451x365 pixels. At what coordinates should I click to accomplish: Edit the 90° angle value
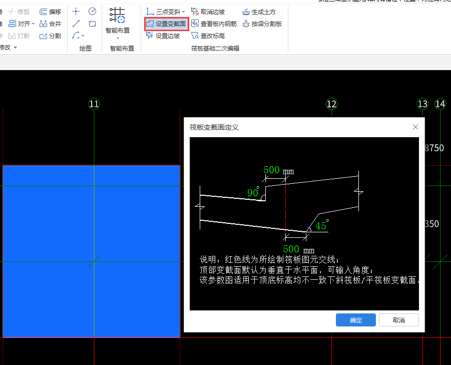click(253, 193)
